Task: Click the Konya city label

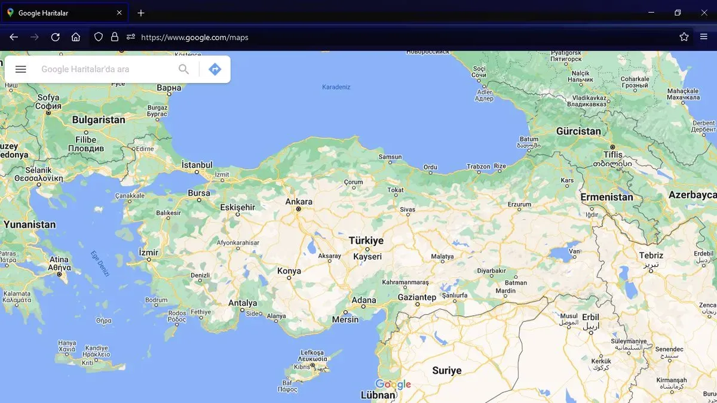Action: [x=289, y=271]
